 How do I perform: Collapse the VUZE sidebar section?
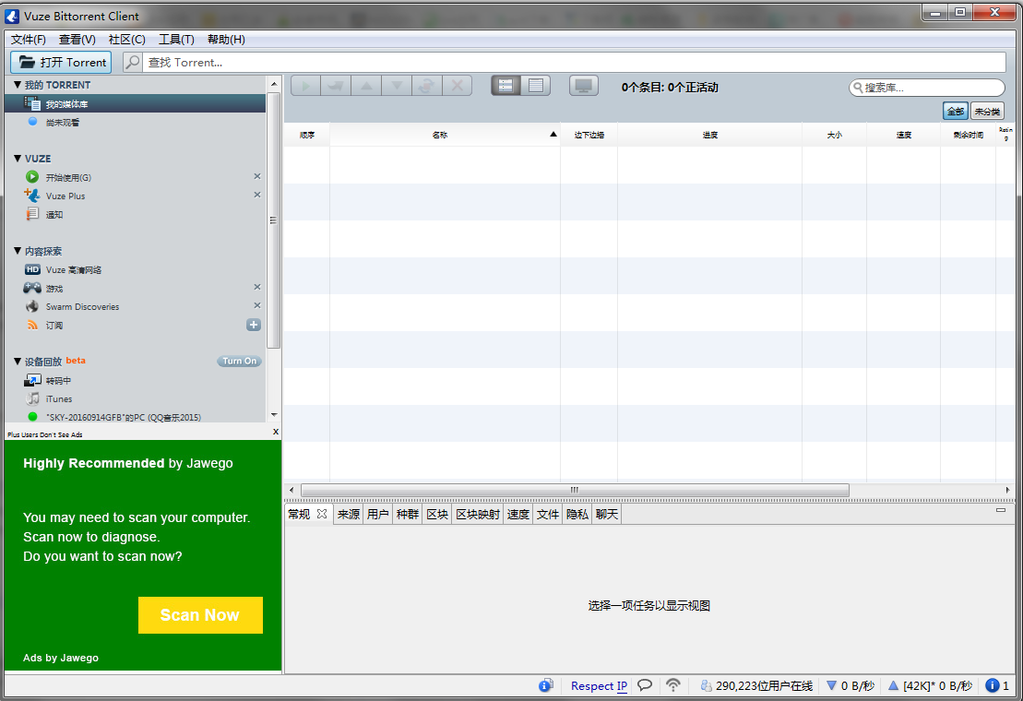(x=18, y=159)
